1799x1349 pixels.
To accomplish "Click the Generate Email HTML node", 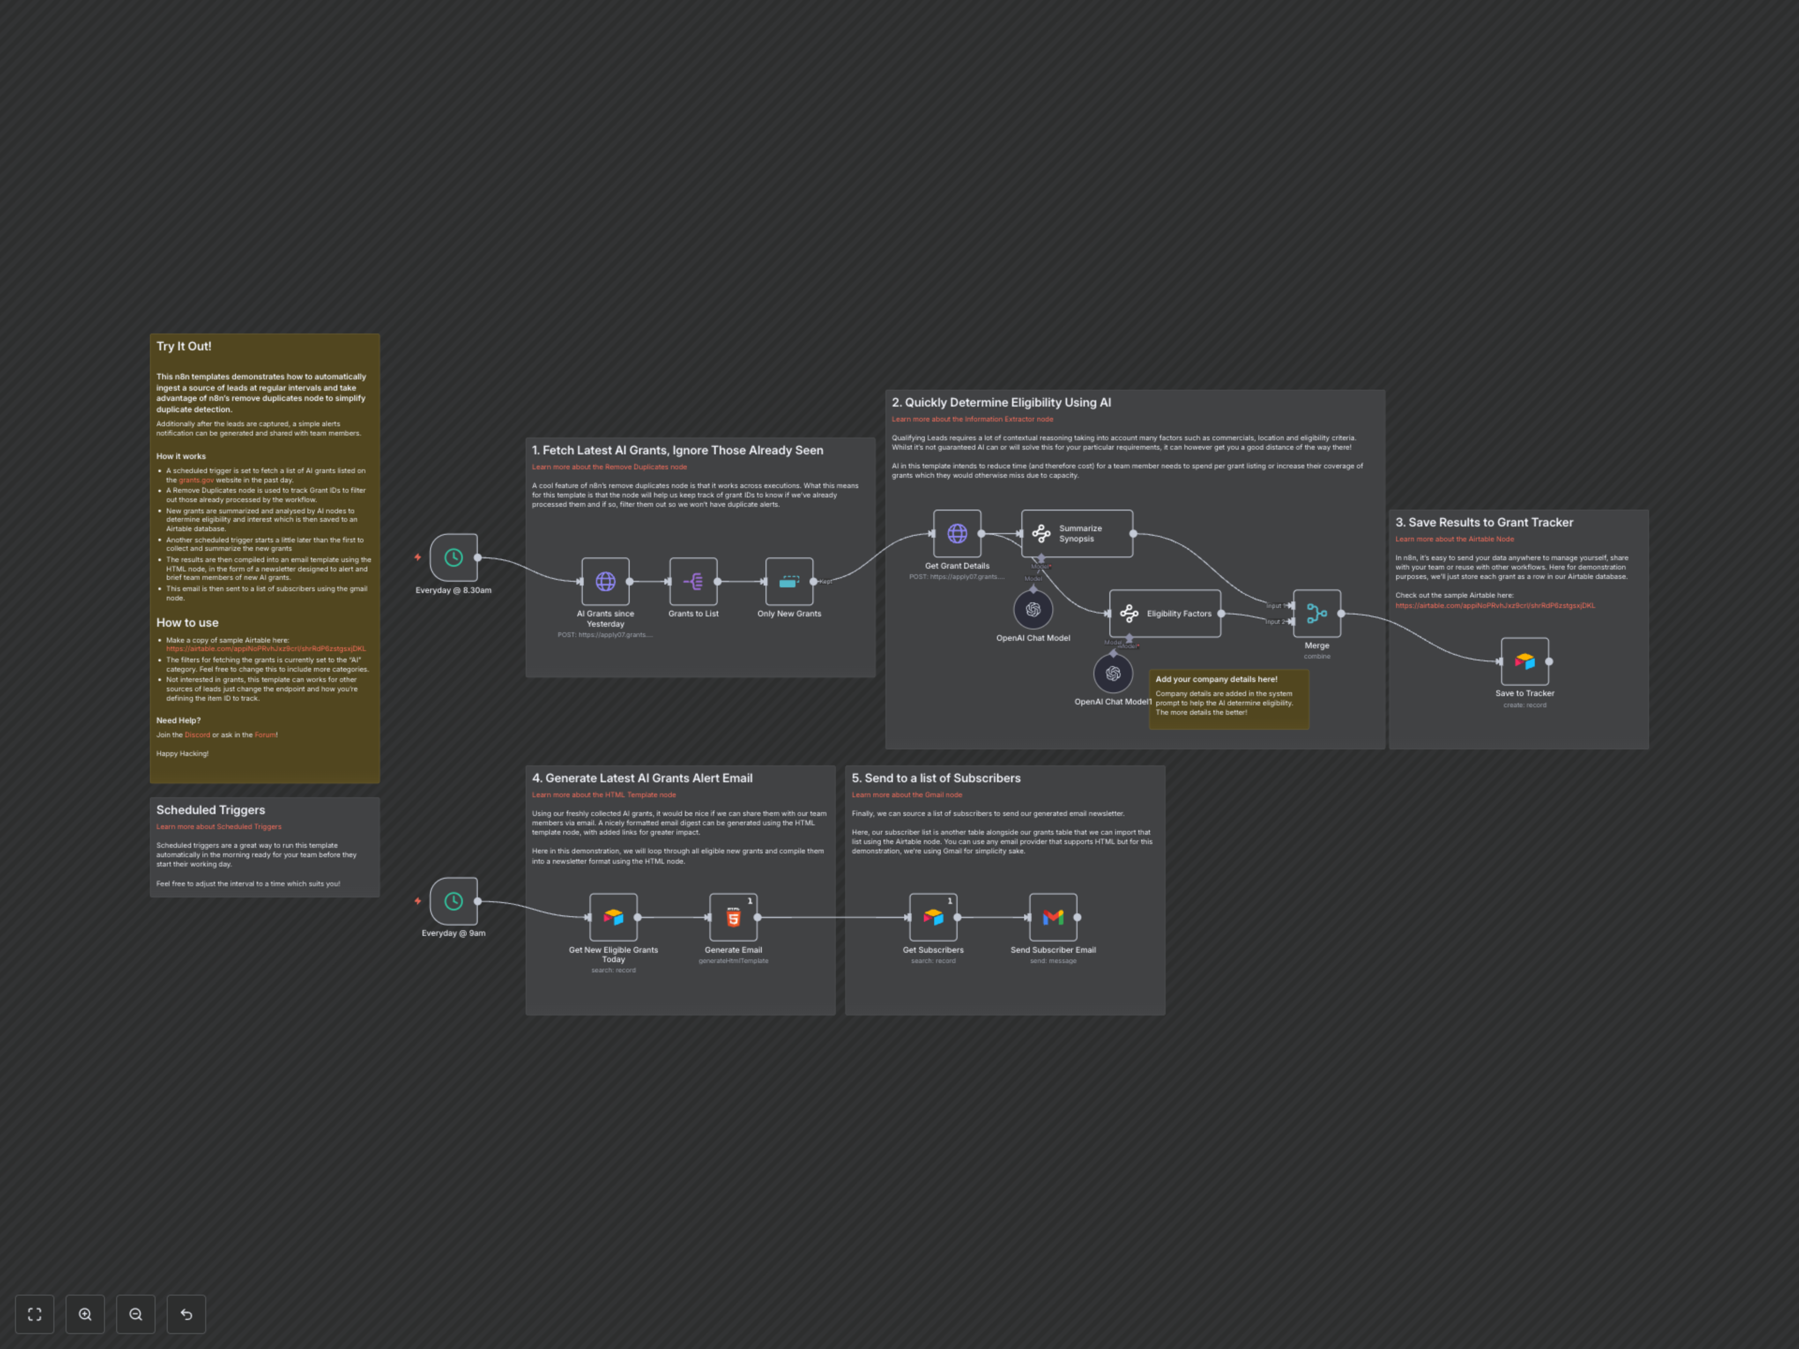I will (x=733, y=917).
